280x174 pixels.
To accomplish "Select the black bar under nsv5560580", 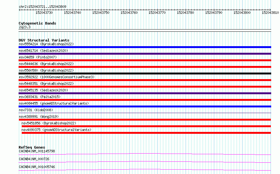I will tap(145, 73).
